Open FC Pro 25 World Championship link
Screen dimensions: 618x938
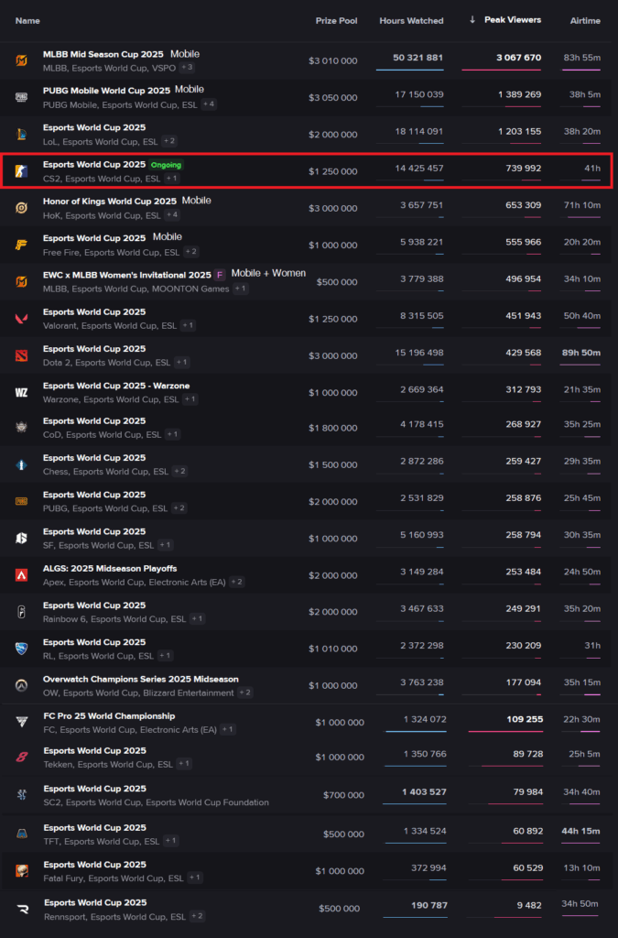pos(109,716)
